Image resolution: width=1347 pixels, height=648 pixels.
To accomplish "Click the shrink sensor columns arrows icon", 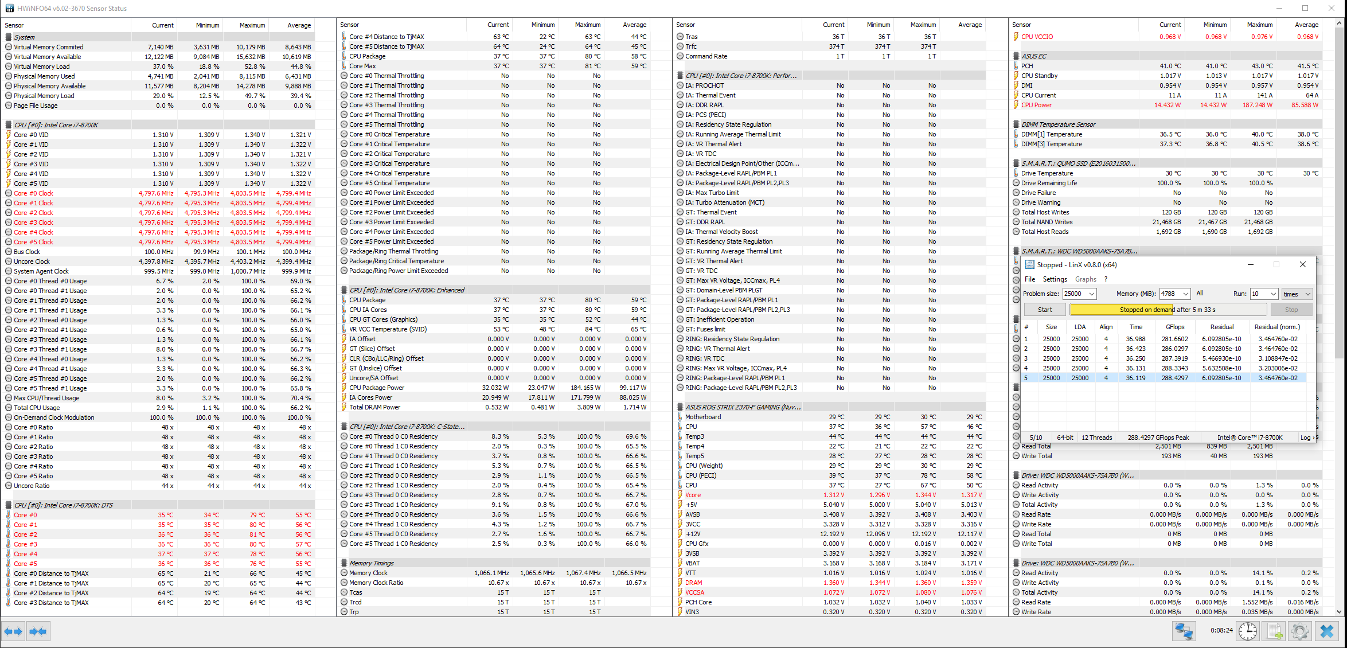I will point(38,631).
